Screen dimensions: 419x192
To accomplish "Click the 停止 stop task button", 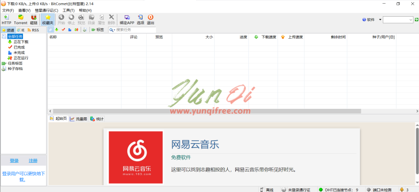I will (x=71, y=20).
